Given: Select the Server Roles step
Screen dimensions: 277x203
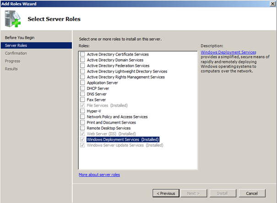Looking at the screenshot, I should tap(36, 46).
